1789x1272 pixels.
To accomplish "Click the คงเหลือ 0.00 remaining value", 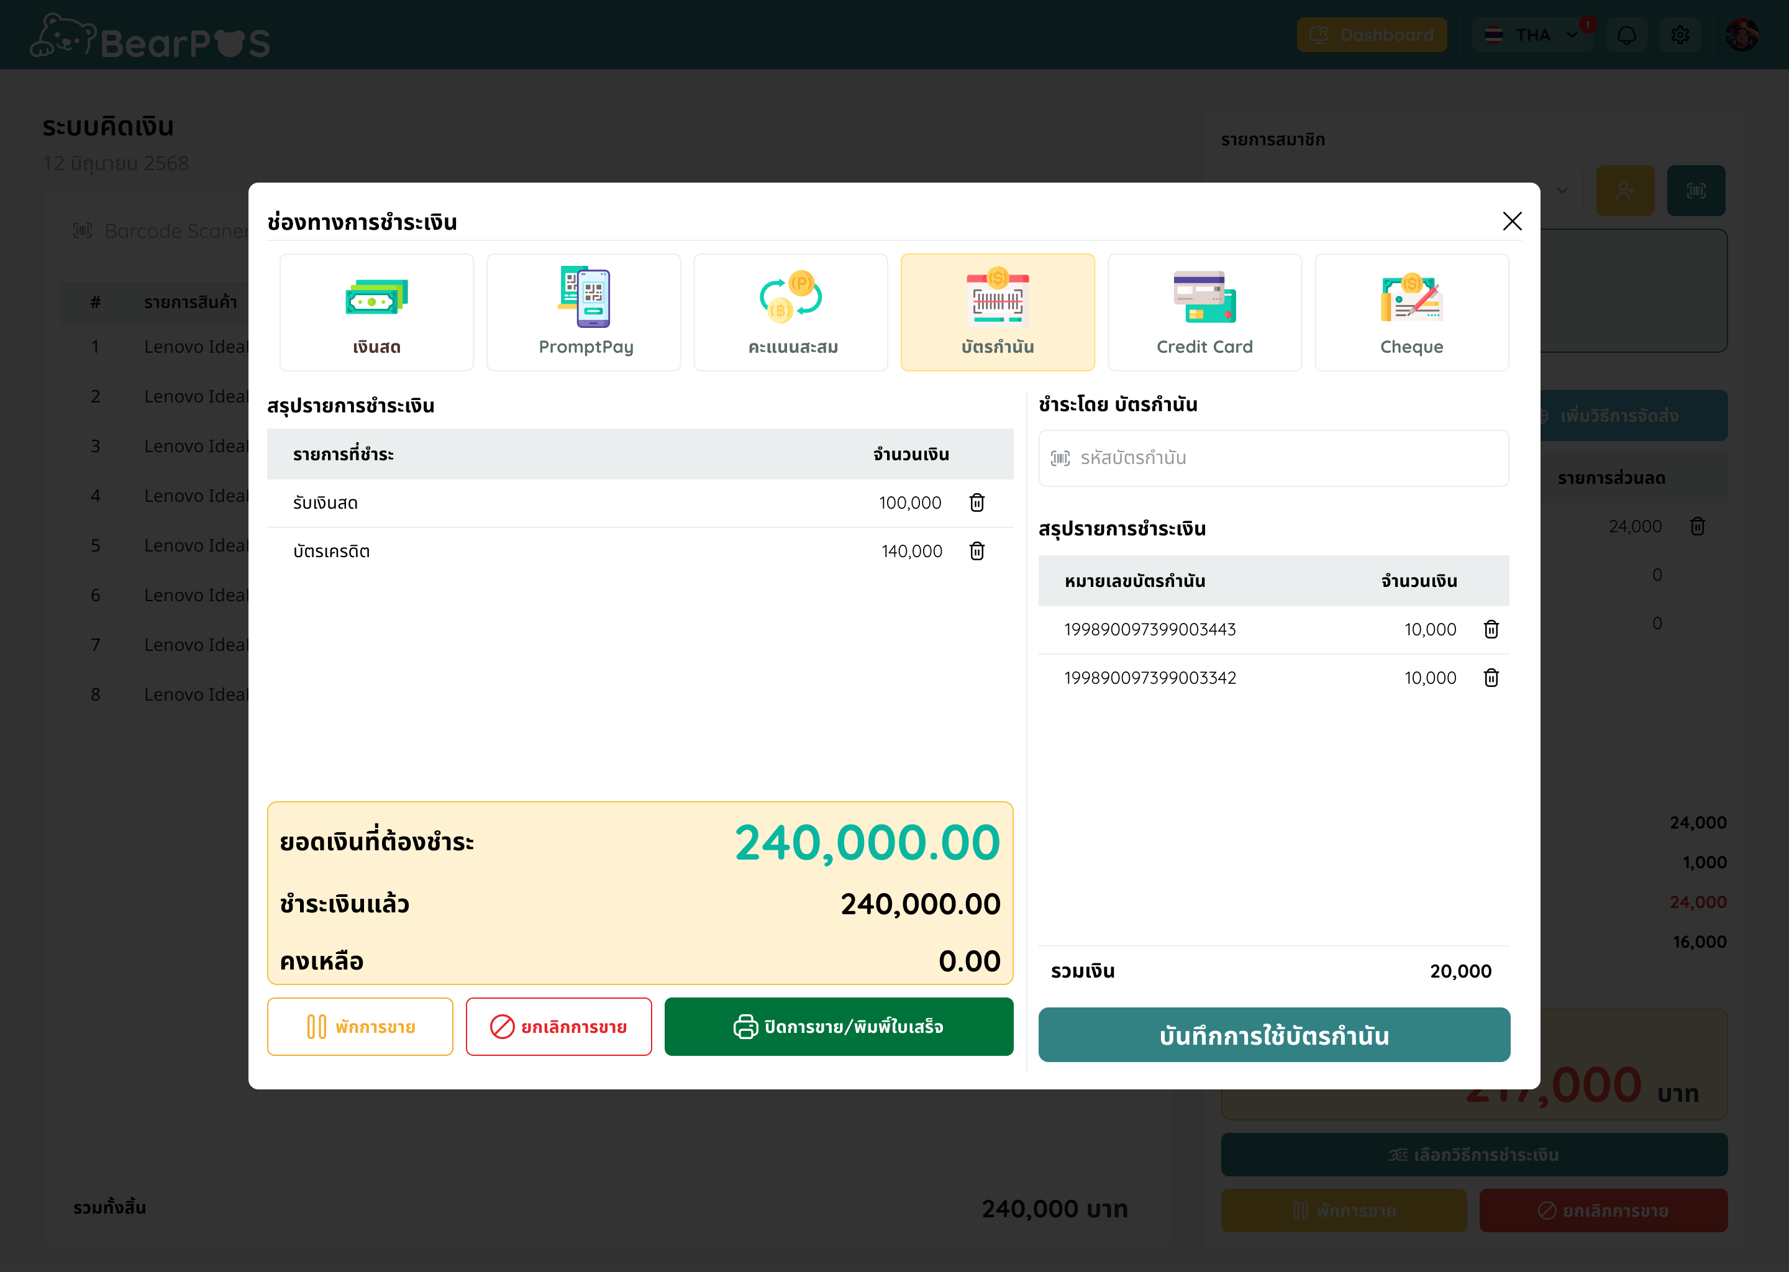I will (x=969, y=961).
